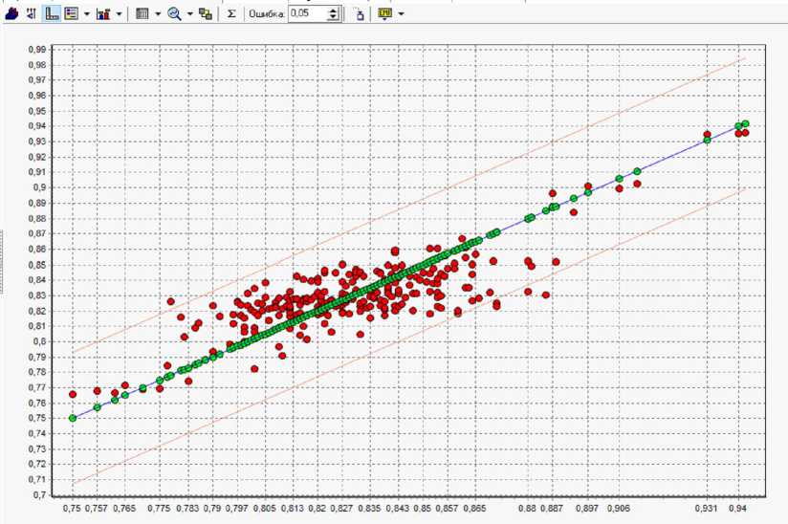Viewport: 788px width, 524px height.
Task: Click into the Ошибка value field
Action: point(306,14)
